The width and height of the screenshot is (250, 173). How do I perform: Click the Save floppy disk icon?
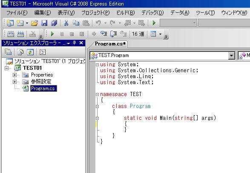(44, 23)
